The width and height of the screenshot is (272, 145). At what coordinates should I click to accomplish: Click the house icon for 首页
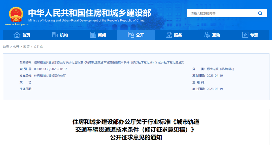(x=17, y=35)
